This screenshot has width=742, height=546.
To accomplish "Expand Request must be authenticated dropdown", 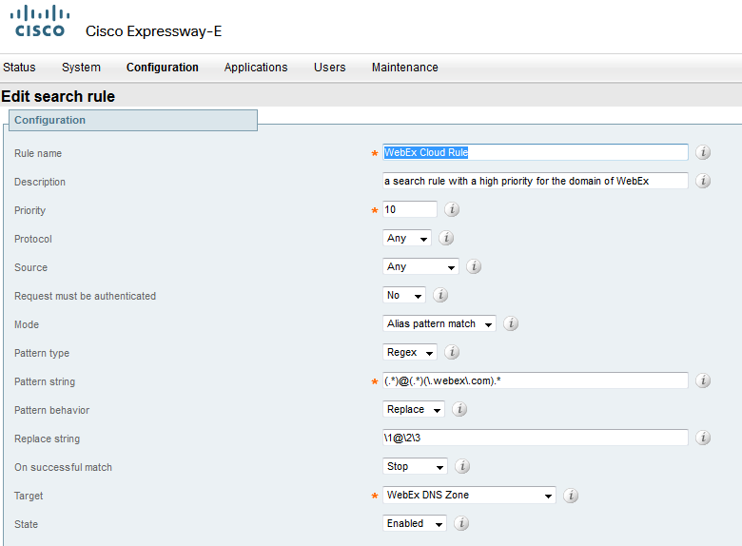I will pyautogui.click(x=403, y=295).
